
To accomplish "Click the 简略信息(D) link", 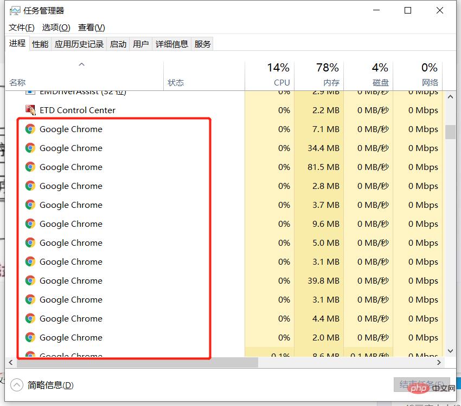I will tap(50, 385).
